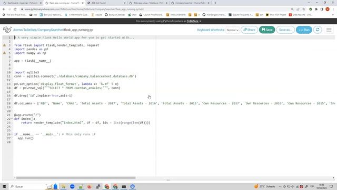Viewport: 337px width, 190px height.
Task: Open the hamburger menu icon
Action: [329, 30]
